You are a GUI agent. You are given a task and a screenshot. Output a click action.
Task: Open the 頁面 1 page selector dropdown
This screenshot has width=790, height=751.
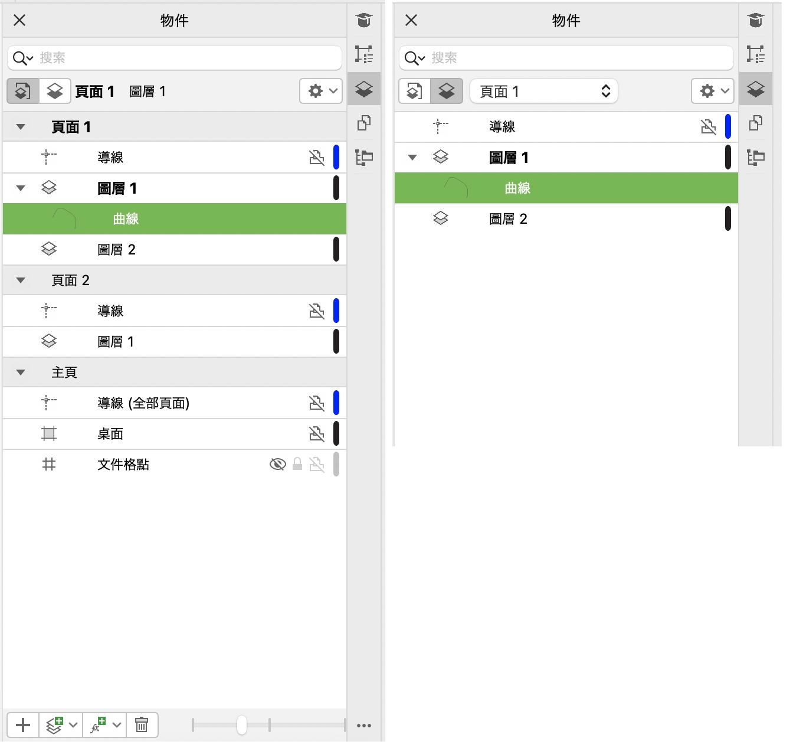(543, 92)
